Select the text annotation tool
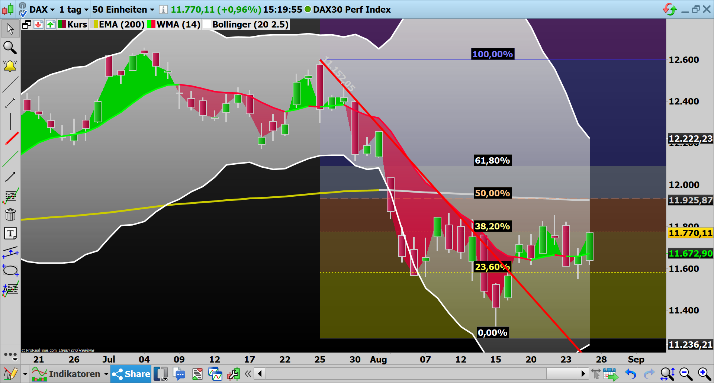The image size is (714, 383). [x=10, y=233]
